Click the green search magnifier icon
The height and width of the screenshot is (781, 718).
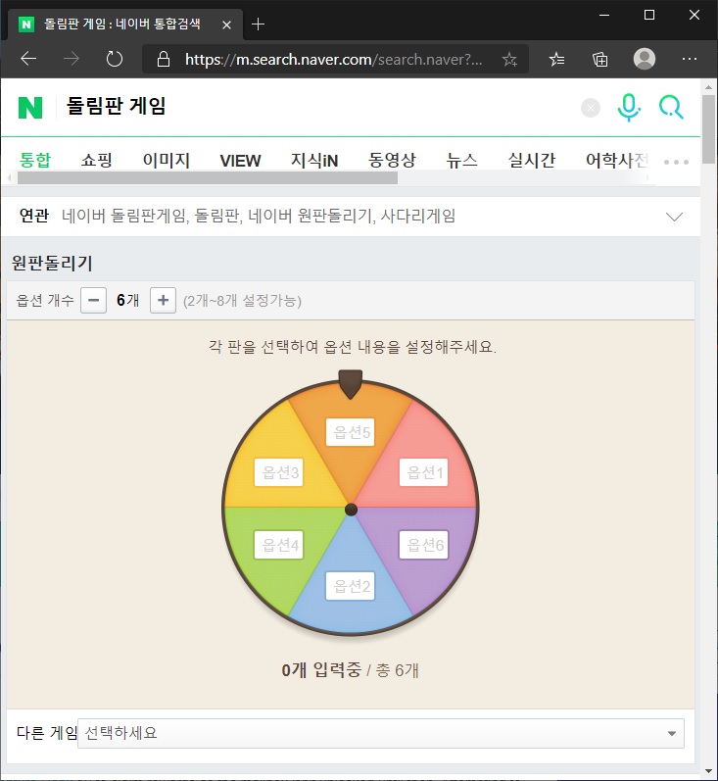click(x=671, y=107)
